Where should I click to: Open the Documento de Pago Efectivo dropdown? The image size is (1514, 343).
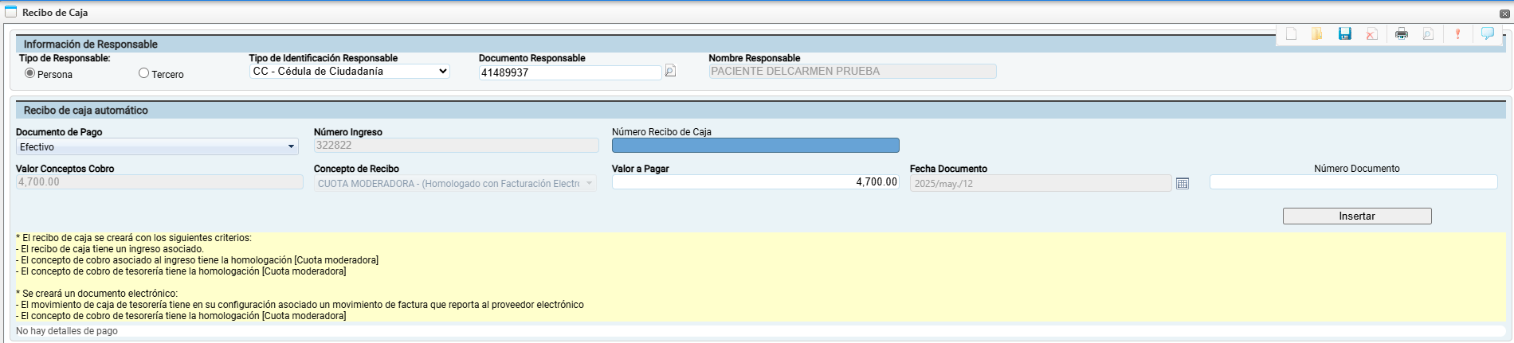pyautogui.click(x=157, y=147)
